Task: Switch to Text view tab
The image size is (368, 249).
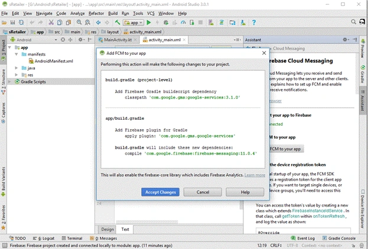Action: click(x=125, y=230)
